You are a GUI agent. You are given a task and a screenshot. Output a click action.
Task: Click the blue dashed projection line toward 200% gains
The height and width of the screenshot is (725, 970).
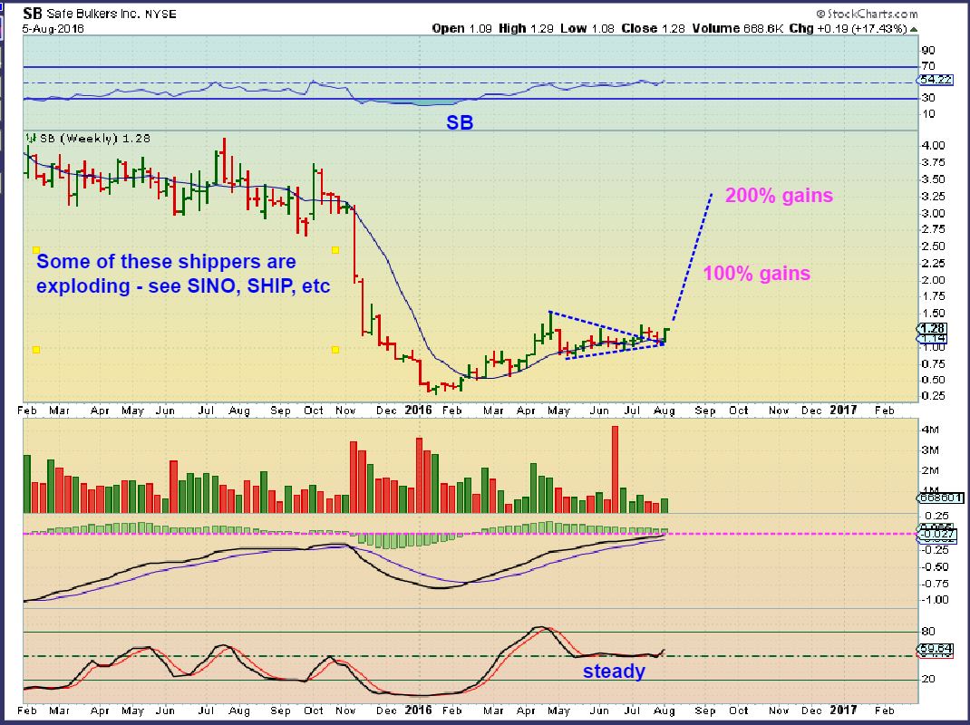tap(693, 257)
